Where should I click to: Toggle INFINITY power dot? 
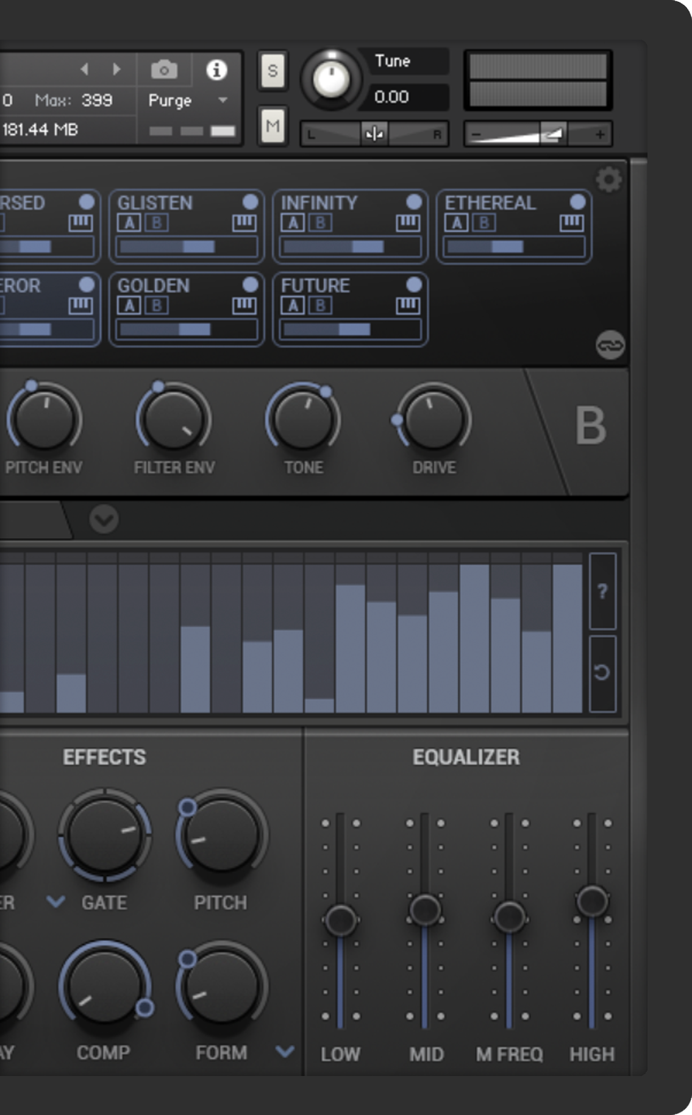pos(413,202)
